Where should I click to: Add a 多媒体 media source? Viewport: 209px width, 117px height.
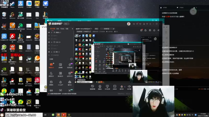[115, 87]
